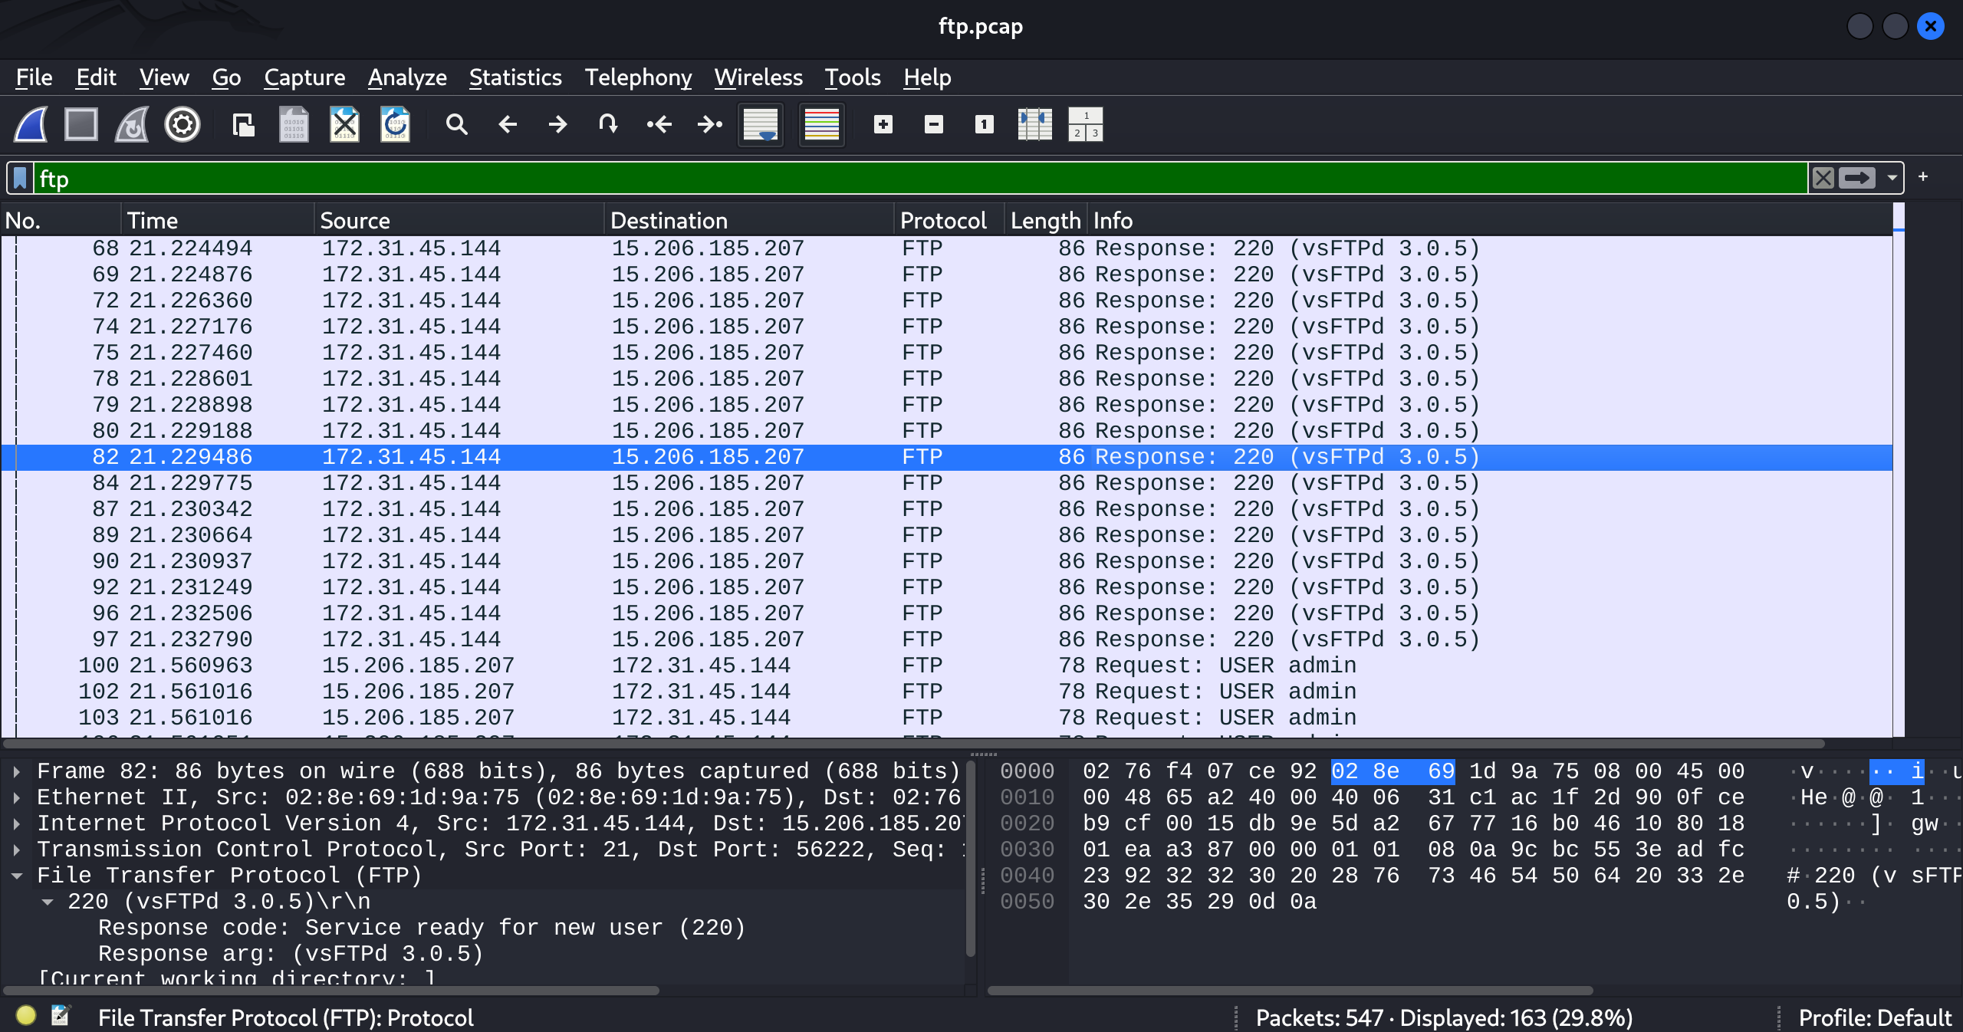
Task: Sort by the Destination column
Action: click(748, 221)
